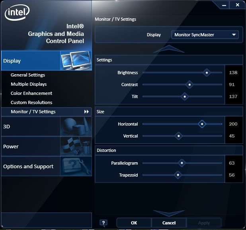Click the down chevron below Distortion
Image resolution: width=246 pixels, height=230 pixels.
click(x=169, y=213)
